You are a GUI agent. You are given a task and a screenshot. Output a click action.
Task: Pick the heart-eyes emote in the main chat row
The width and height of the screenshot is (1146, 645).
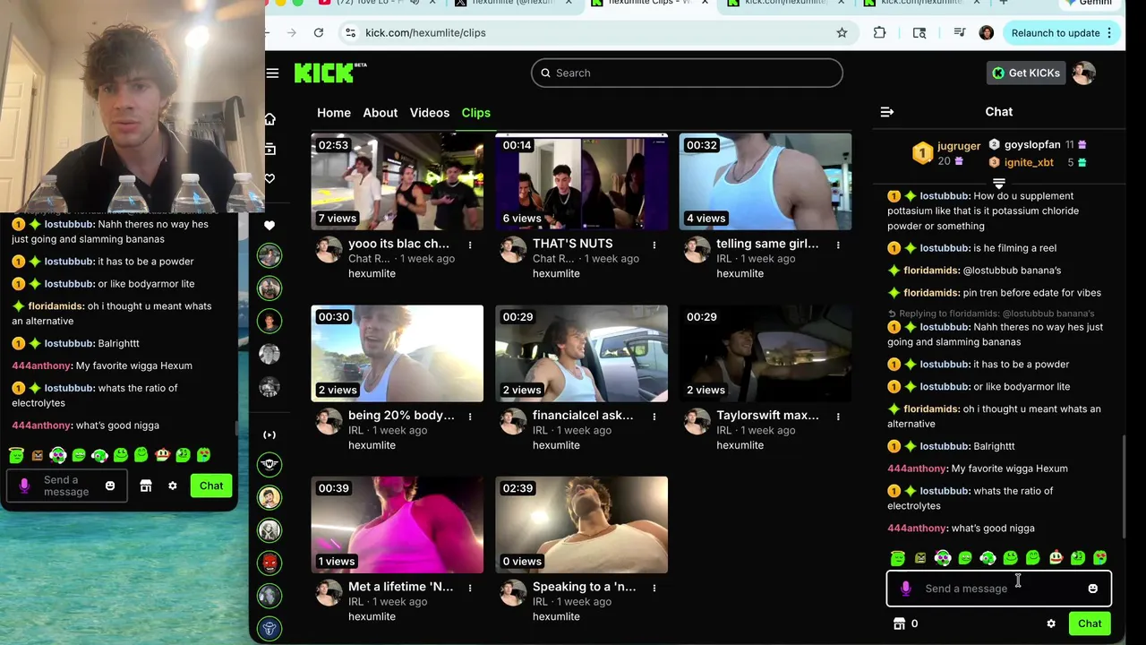coord(1100,557)
